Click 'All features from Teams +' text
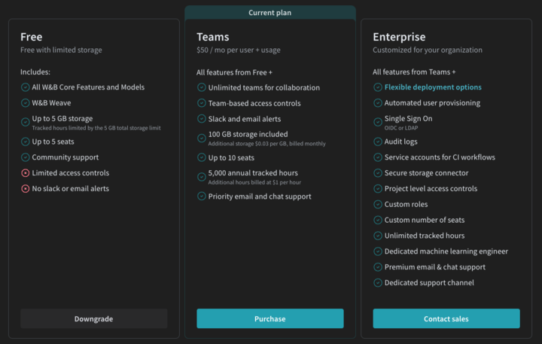Screen dimensions: 542x344 (x=414, y=72)
